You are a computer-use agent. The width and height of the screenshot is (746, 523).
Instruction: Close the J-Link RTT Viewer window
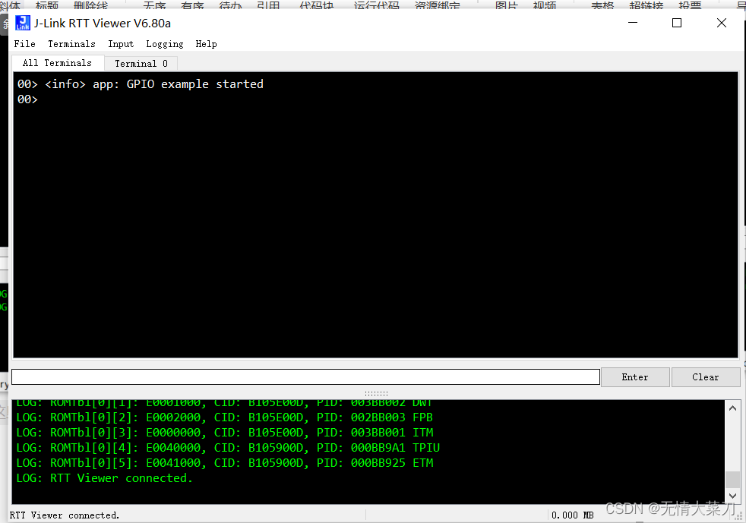click(721, 23)
